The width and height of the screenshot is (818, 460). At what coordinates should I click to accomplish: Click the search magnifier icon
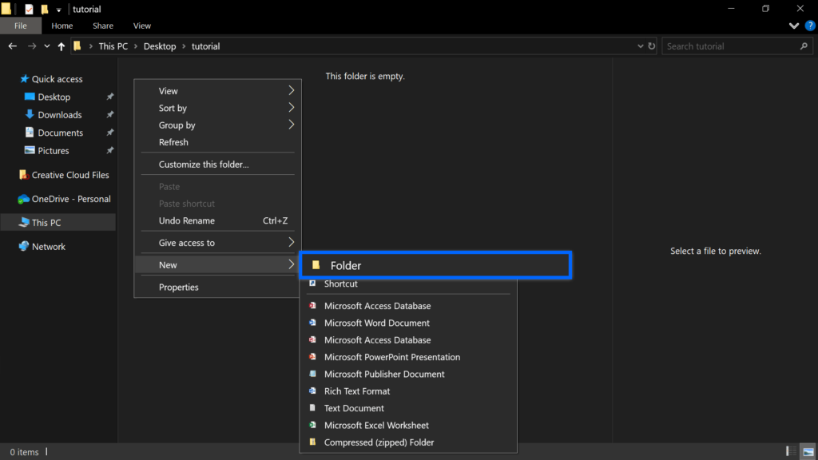[804, 46]
